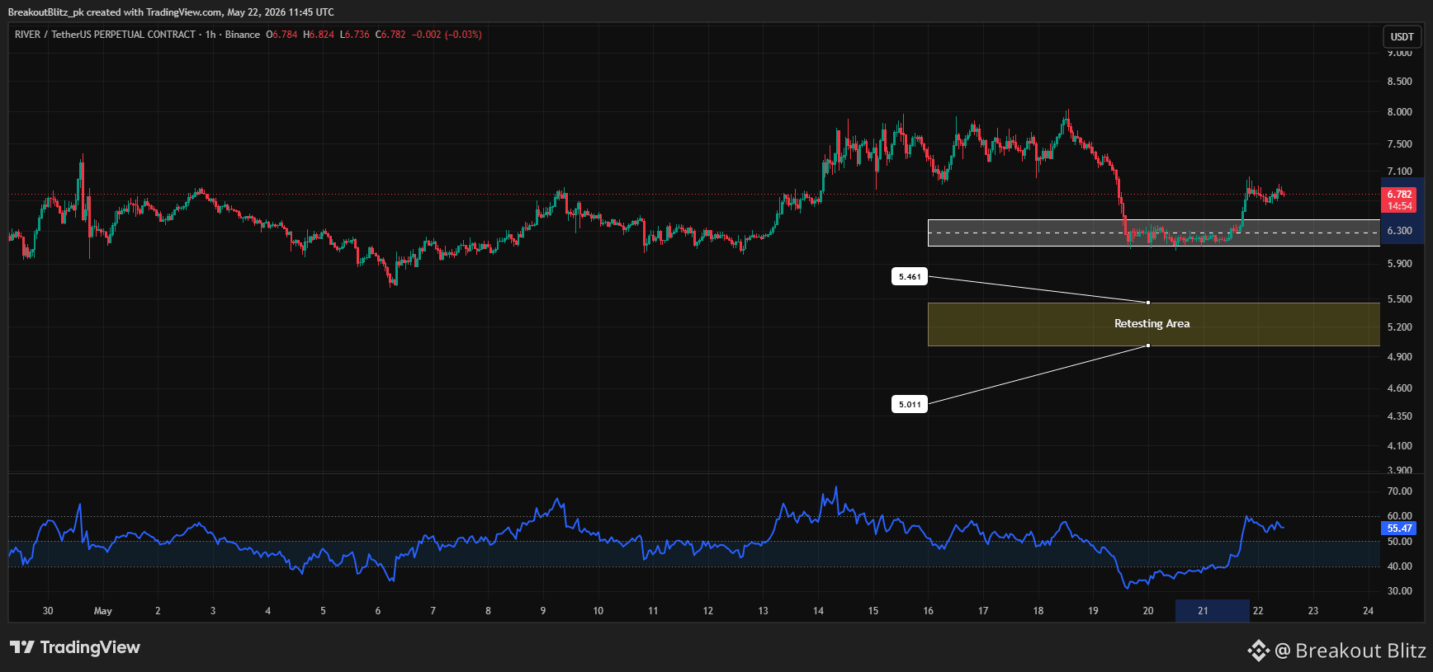1433x672 pixels.
Task: Click the change value −0.002 (−0.03%)
Action: [447, 35]
